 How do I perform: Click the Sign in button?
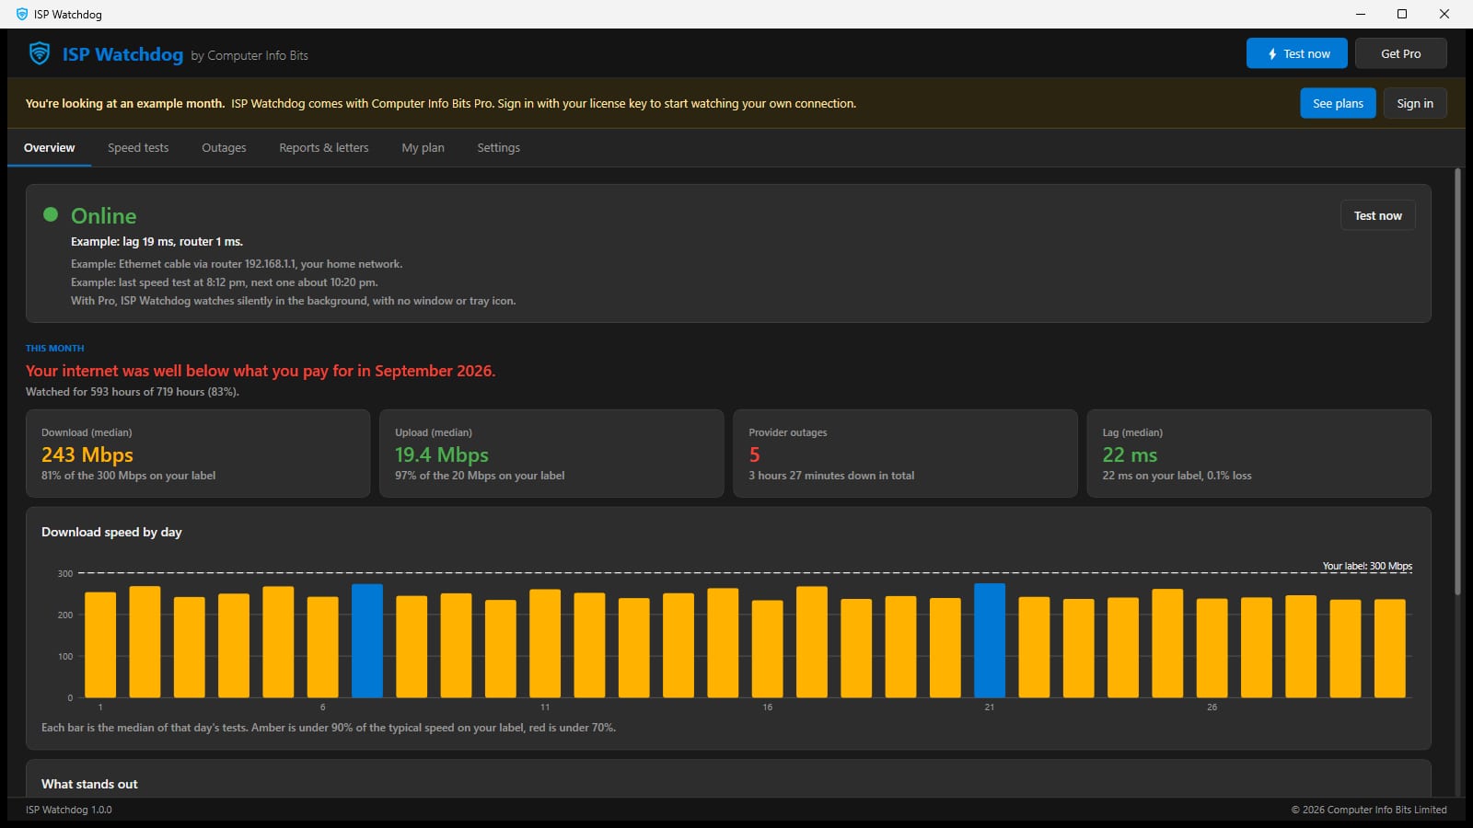click(1415, 103)
